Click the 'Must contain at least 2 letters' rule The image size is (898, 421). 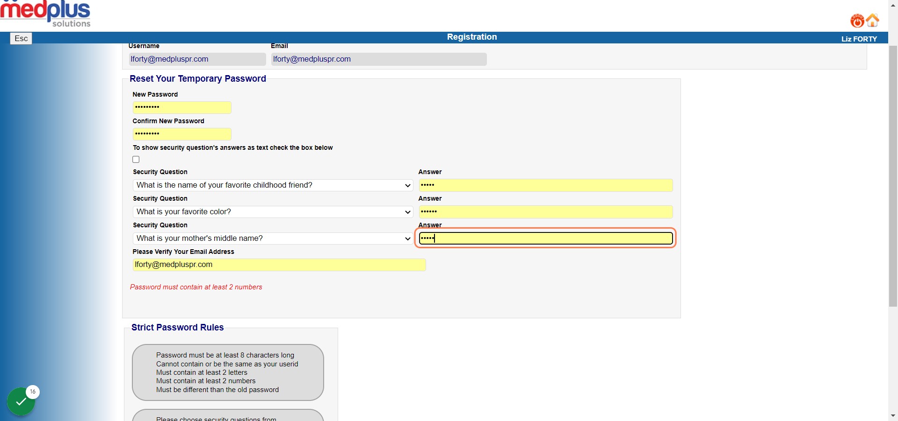202,372
